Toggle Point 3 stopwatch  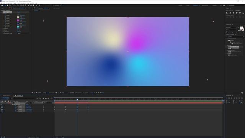[x=6, y=22]
